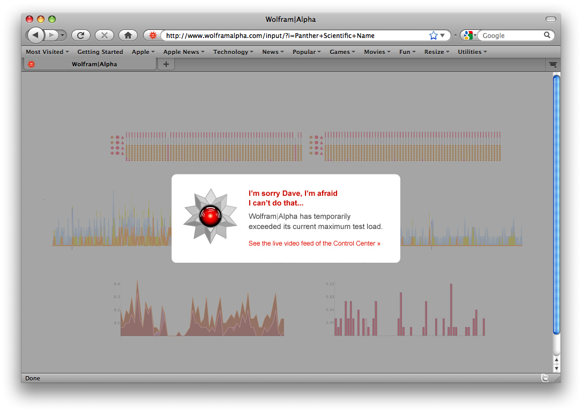
Task: Open the Games bookmarks folder
Action: [x=342, y=52]
